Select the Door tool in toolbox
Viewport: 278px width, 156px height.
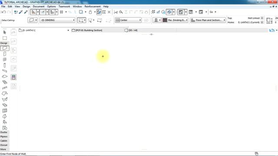coord(5,54)
